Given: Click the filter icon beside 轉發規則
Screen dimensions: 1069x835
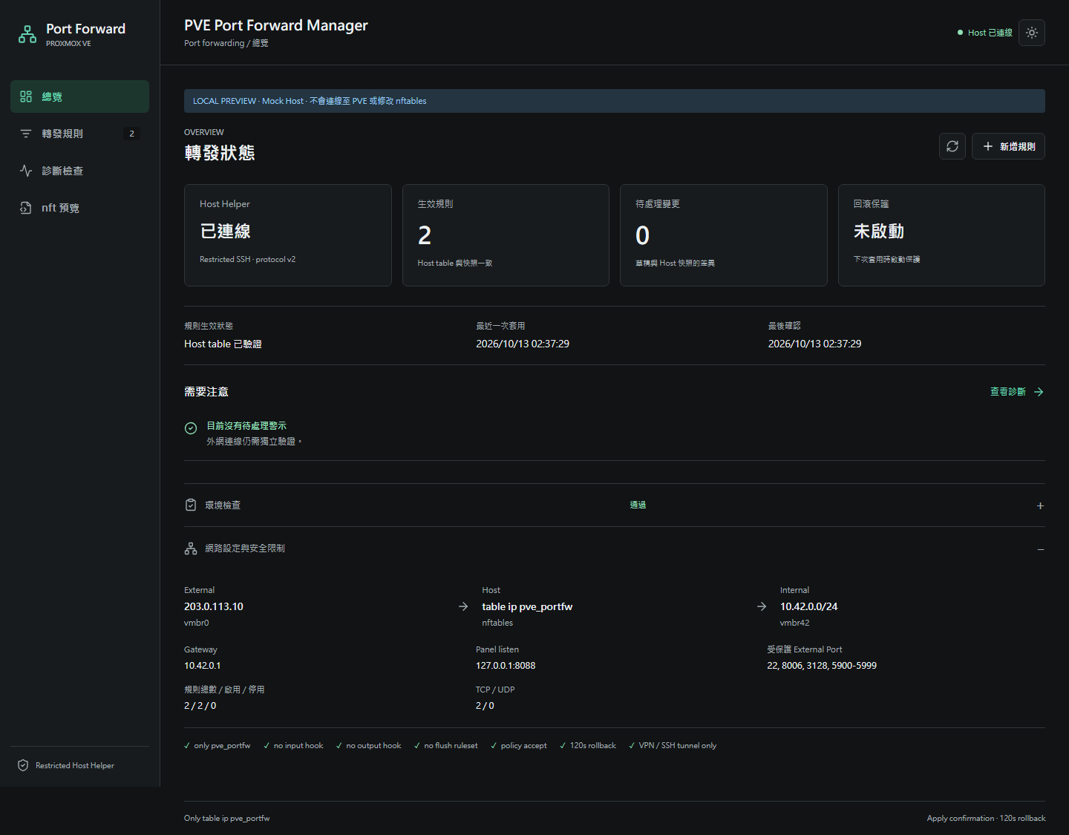Looking at the screenshot, I should pyautogui.click(x=26, y=134).
